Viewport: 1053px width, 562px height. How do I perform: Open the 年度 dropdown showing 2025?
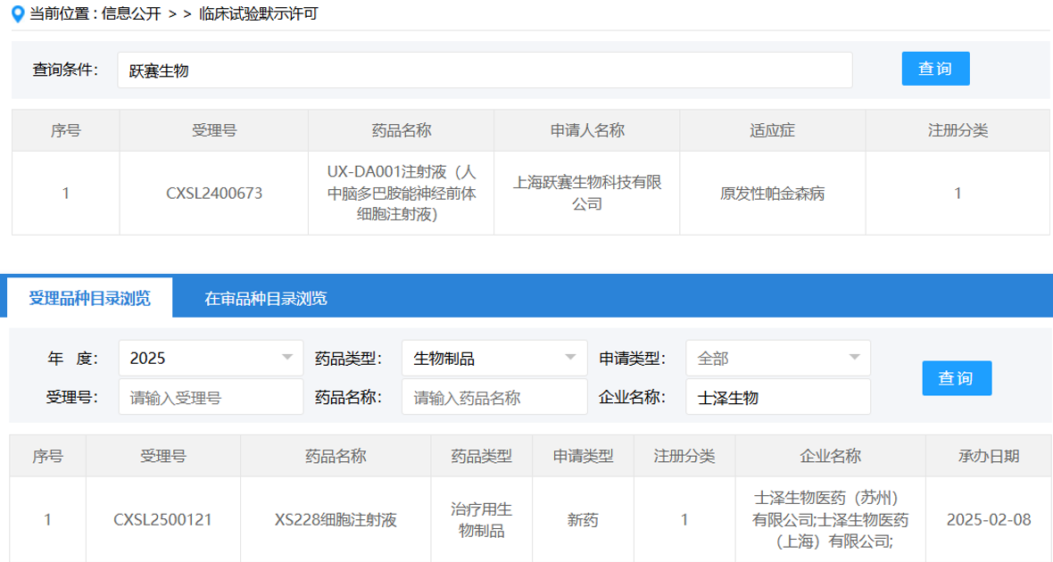(210, 359)
